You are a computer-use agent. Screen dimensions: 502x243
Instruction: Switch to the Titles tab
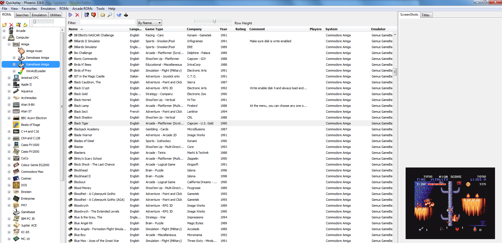tap(425, 15)
